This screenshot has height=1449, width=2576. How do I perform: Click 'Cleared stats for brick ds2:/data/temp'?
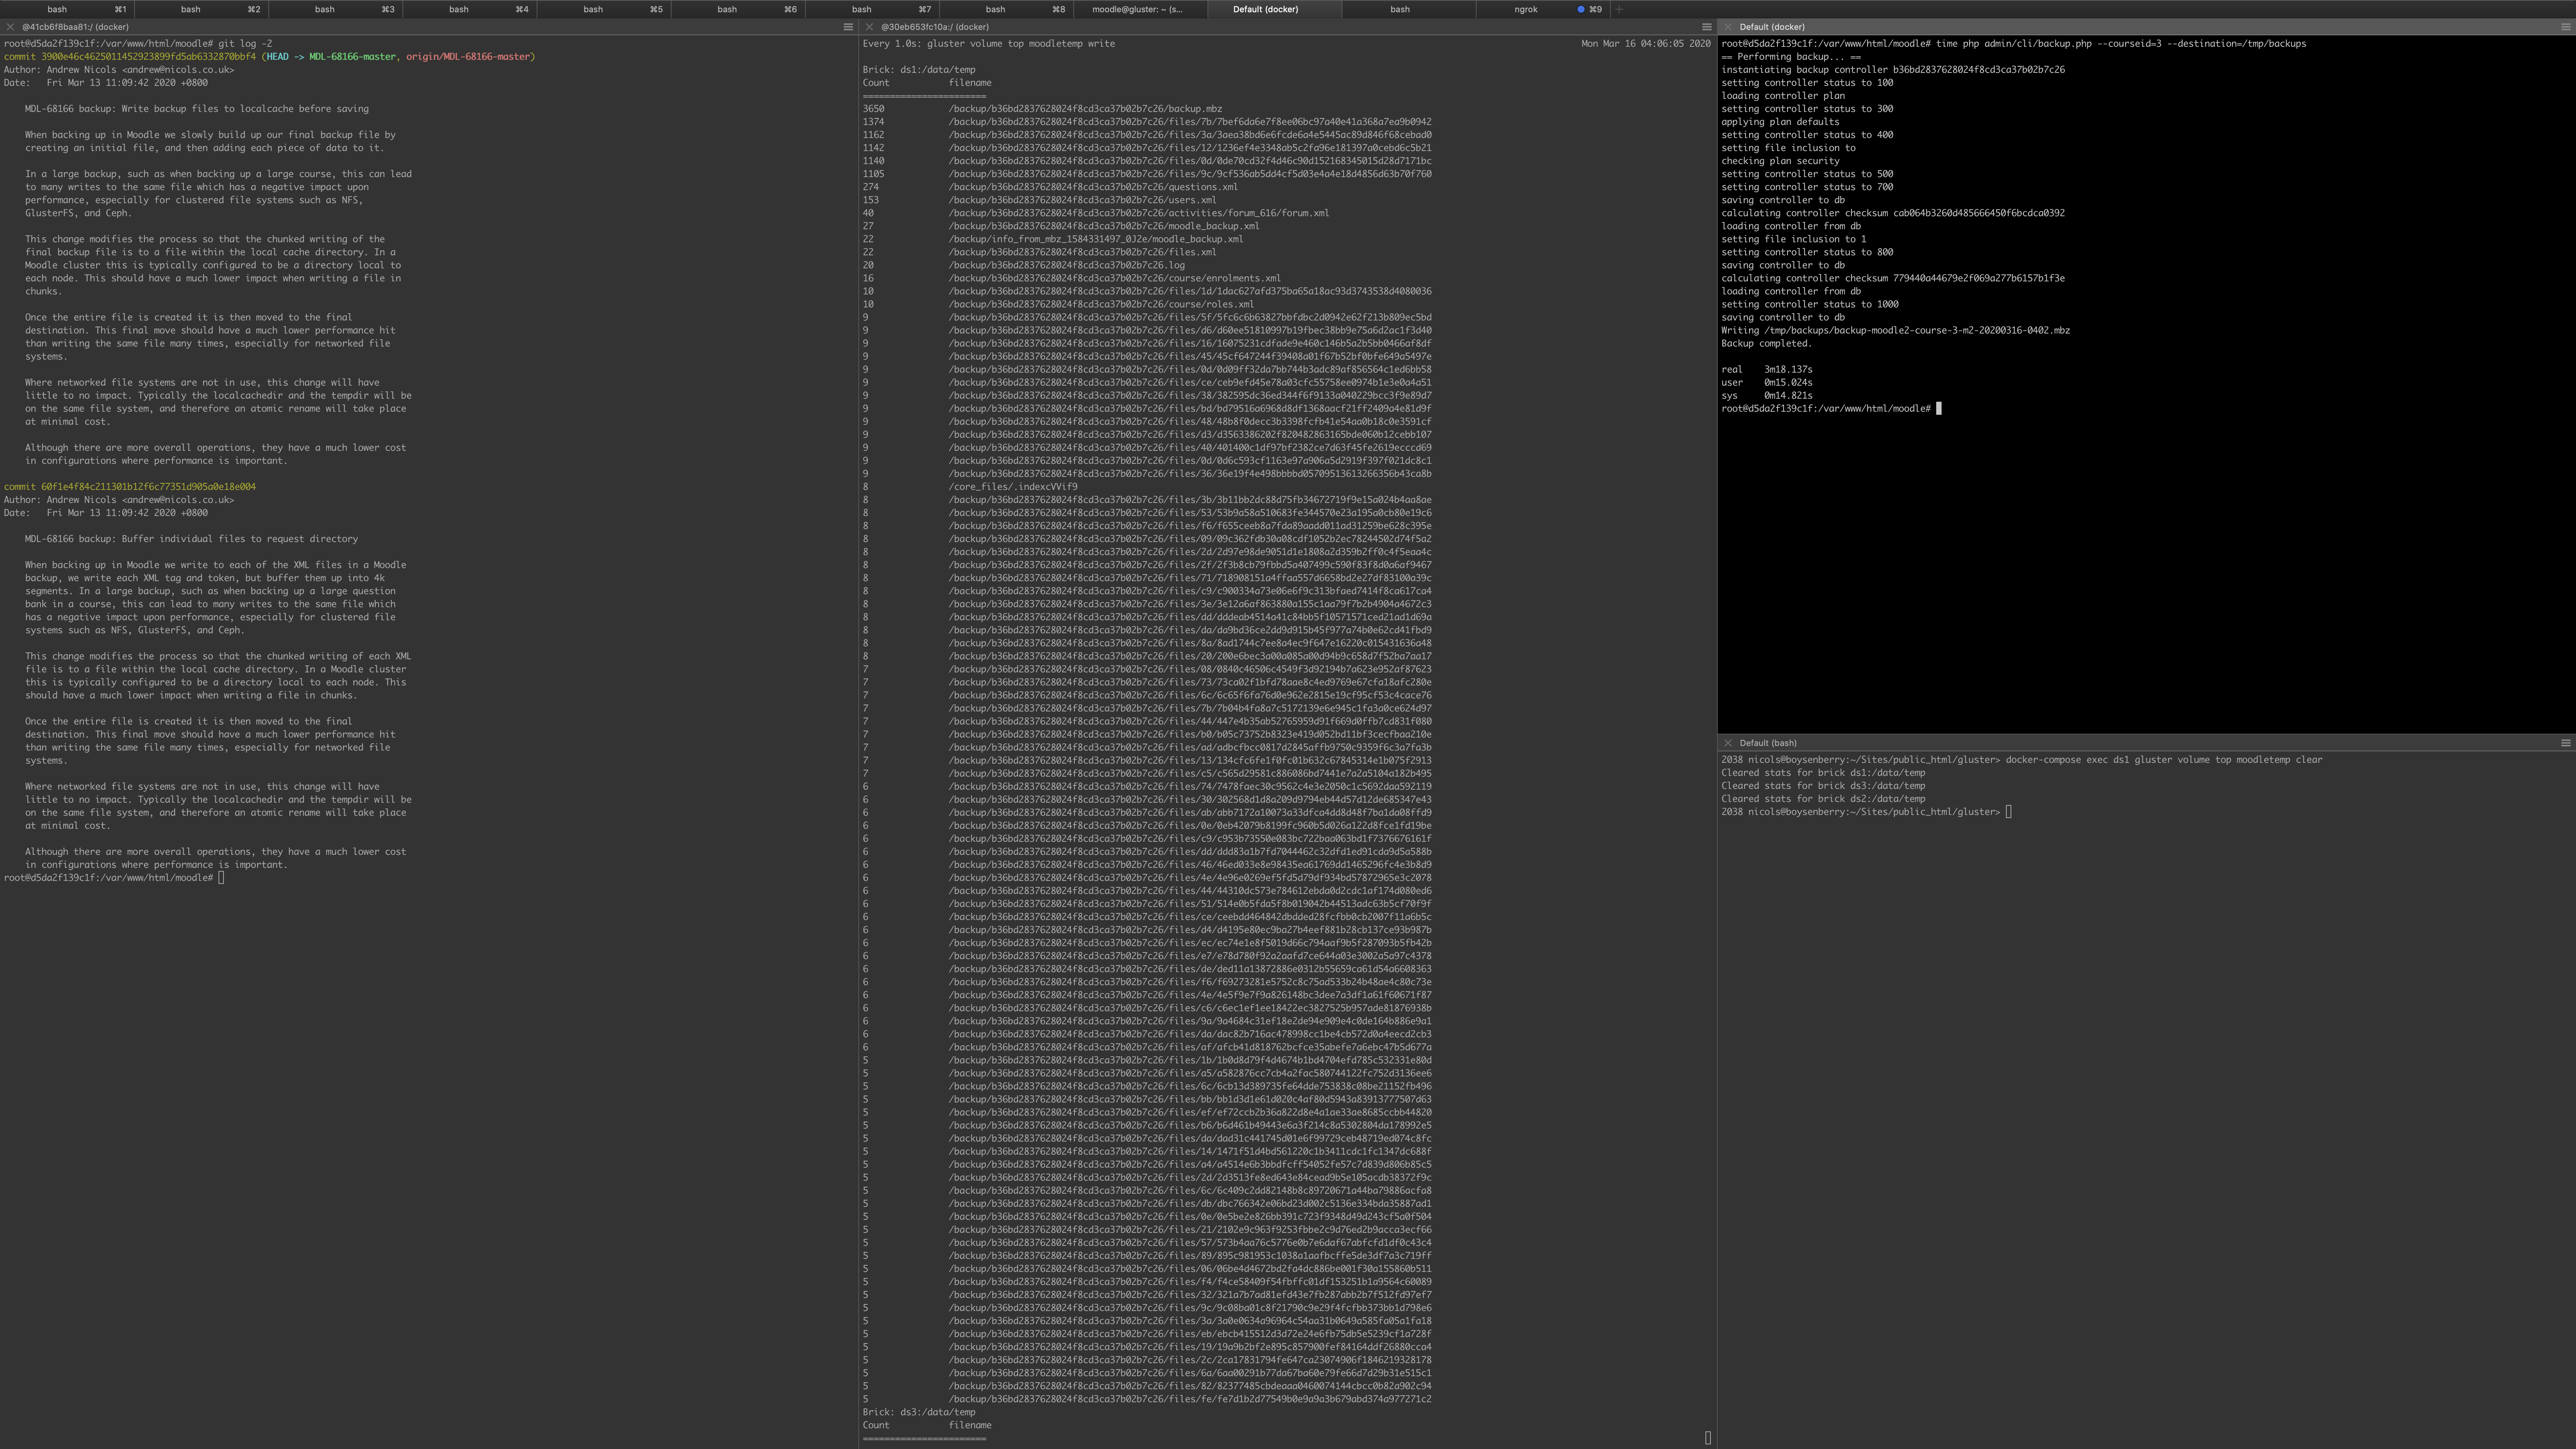(x=1823, y=799)
